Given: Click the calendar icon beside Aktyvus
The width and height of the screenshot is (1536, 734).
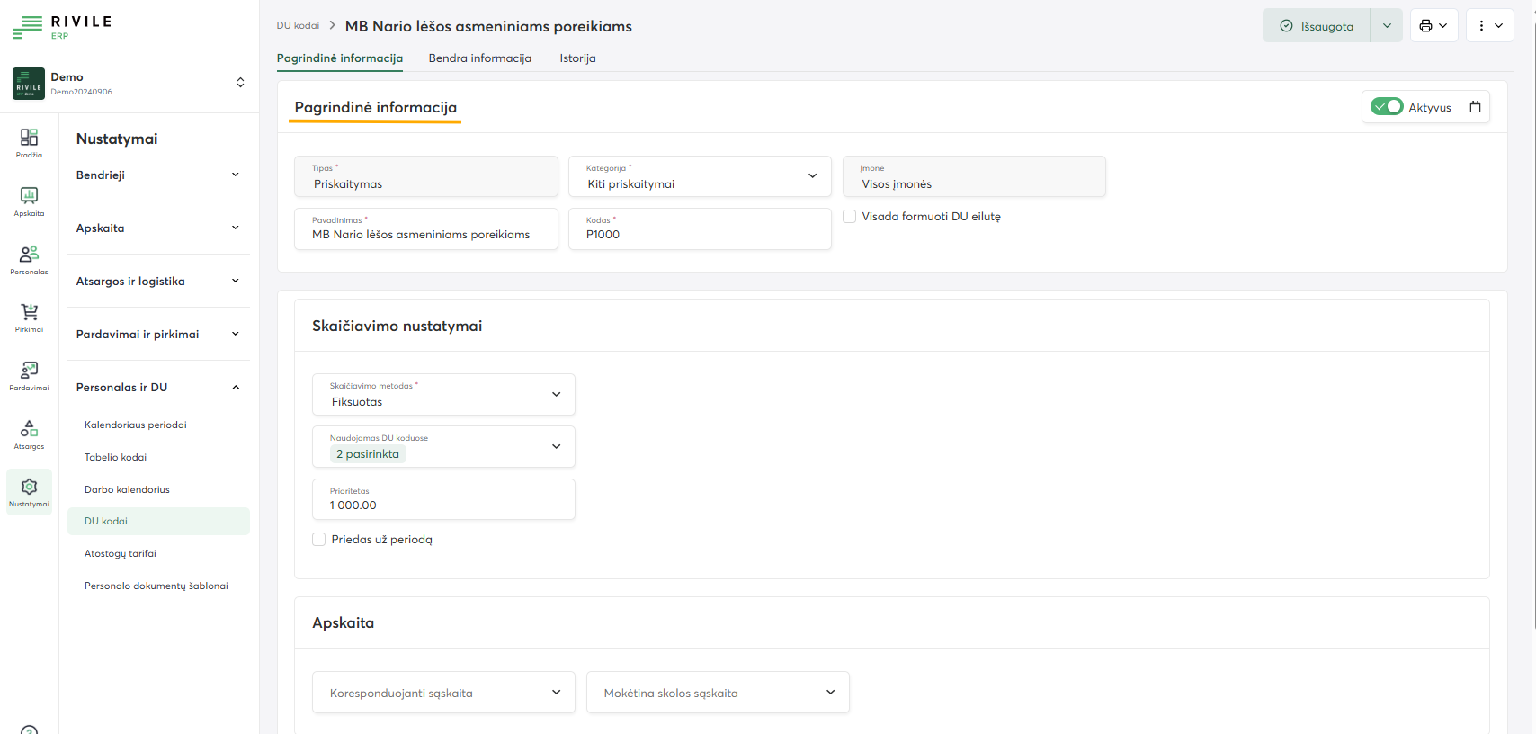Looking at the screenshot, I should click(x=1475, y=107).
